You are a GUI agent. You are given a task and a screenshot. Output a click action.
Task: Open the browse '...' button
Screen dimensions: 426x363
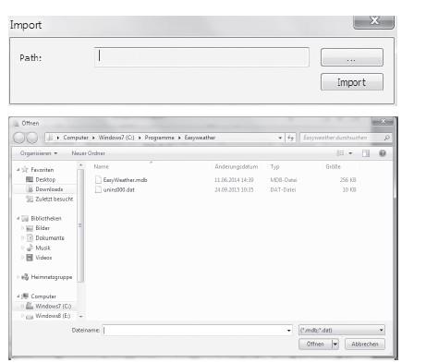click(x=352, y=57)
